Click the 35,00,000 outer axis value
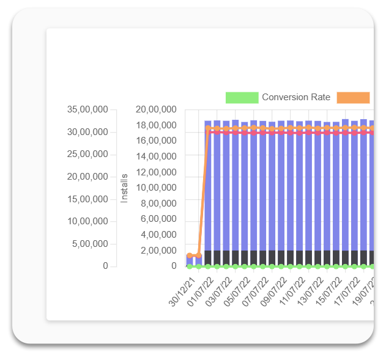 point(87,109)
